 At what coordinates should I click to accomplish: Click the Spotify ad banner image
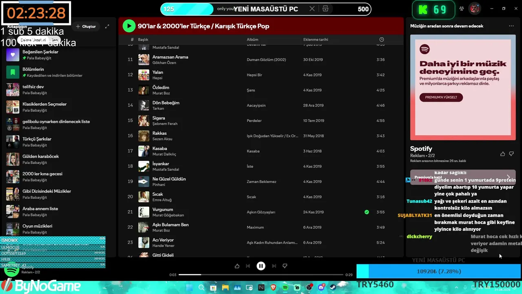[x=462, y=87]
